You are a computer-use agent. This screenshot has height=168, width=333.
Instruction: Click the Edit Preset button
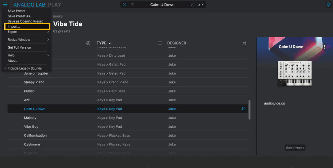point(295,148)
